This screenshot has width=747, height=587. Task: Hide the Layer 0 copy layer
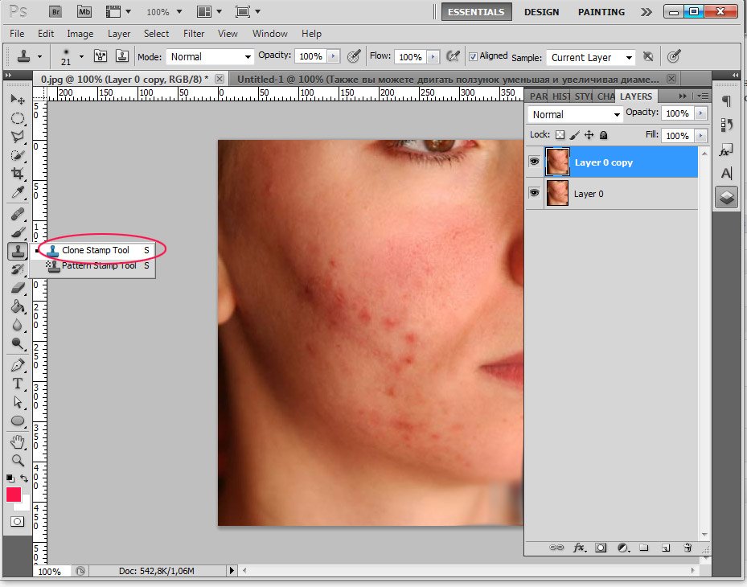(x=534, y=162)
